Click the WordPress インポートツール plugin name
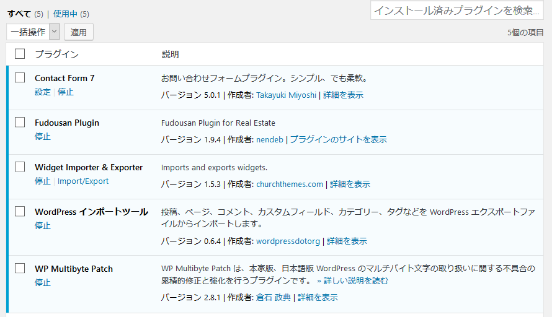The image size is (552, 317). click(92, 212)
